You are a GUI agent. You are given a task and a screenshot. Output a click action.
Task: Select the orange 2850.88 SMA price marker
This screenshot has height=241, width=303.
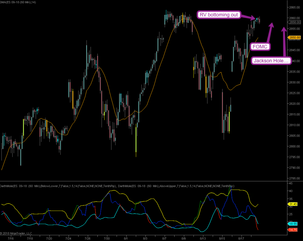[294, 37]
